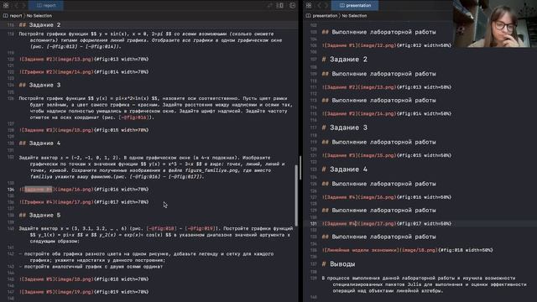The width and height of the screenshot is (537, 302).
Task: Open No Selection jump menu in presentation pane
Action: point(354,16)
